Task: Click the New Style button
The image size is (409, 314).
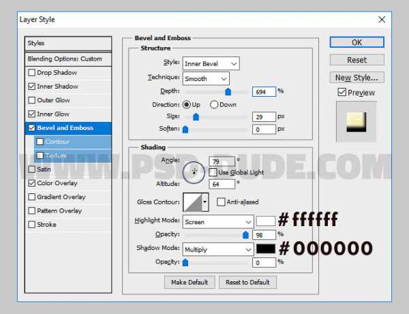Action: pos(356,78)
